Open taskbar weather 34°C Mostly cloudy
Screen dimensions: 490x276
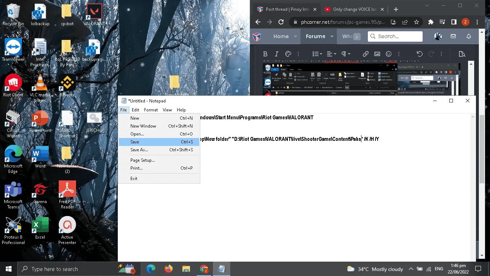[375, 269]
